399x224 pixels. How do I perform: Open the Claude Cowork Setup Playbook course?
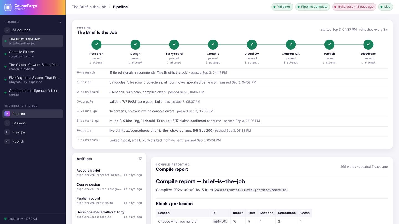pos(33,67)
